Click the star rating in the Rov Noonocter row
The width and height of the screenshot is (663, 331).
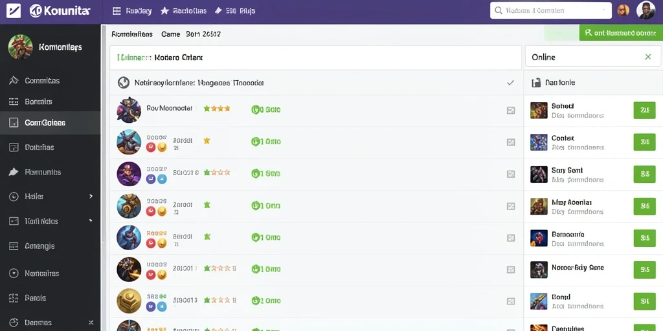tap(217, 109)
